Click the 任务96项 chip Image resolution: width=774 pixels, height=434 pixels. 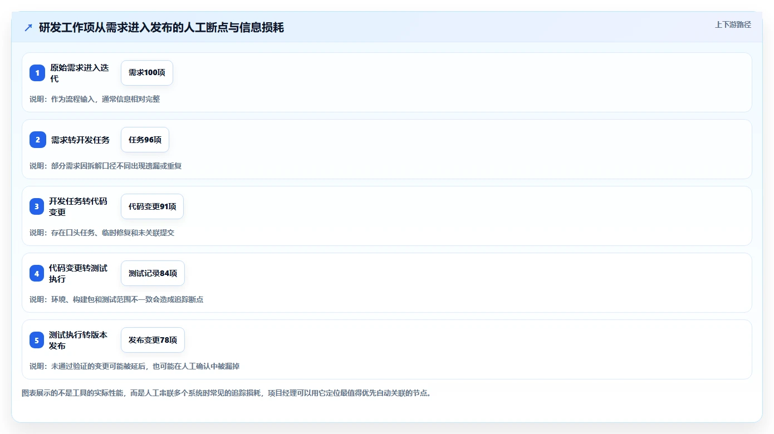[x=145, y=140]
